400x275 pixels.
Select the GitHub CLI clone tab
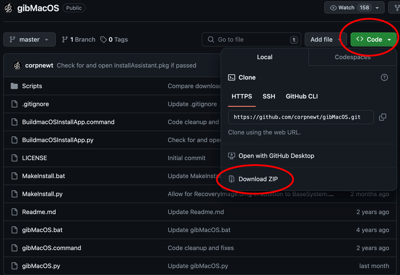[x=302, y=96]
